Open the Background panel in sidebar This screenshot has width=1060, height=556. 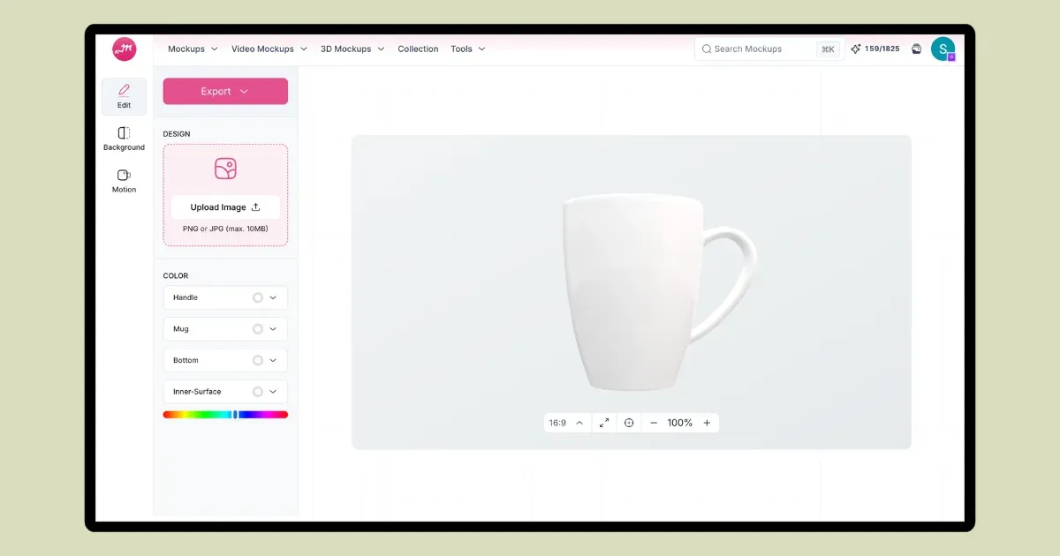125,139
